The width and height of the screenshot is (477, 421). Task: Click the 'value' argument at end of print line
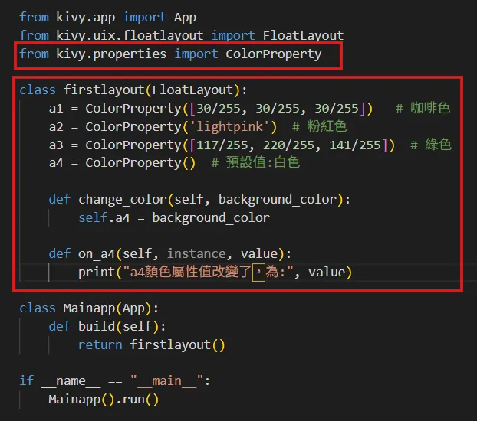pyautogui.click(x=327, y=273)
